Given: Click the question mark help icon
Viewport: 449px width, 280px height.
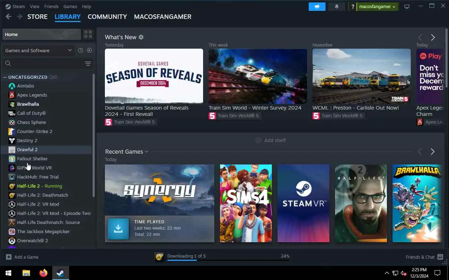Looking at the screenshot, I should tap(353, 7).
